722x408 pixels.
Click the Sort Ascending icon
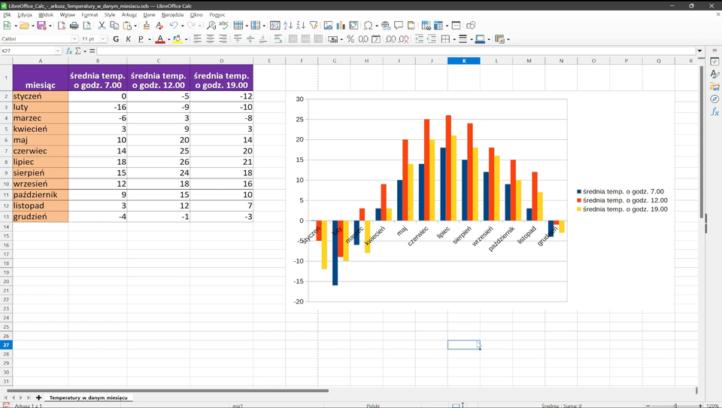pyautogui.click(x=288, y=26)
